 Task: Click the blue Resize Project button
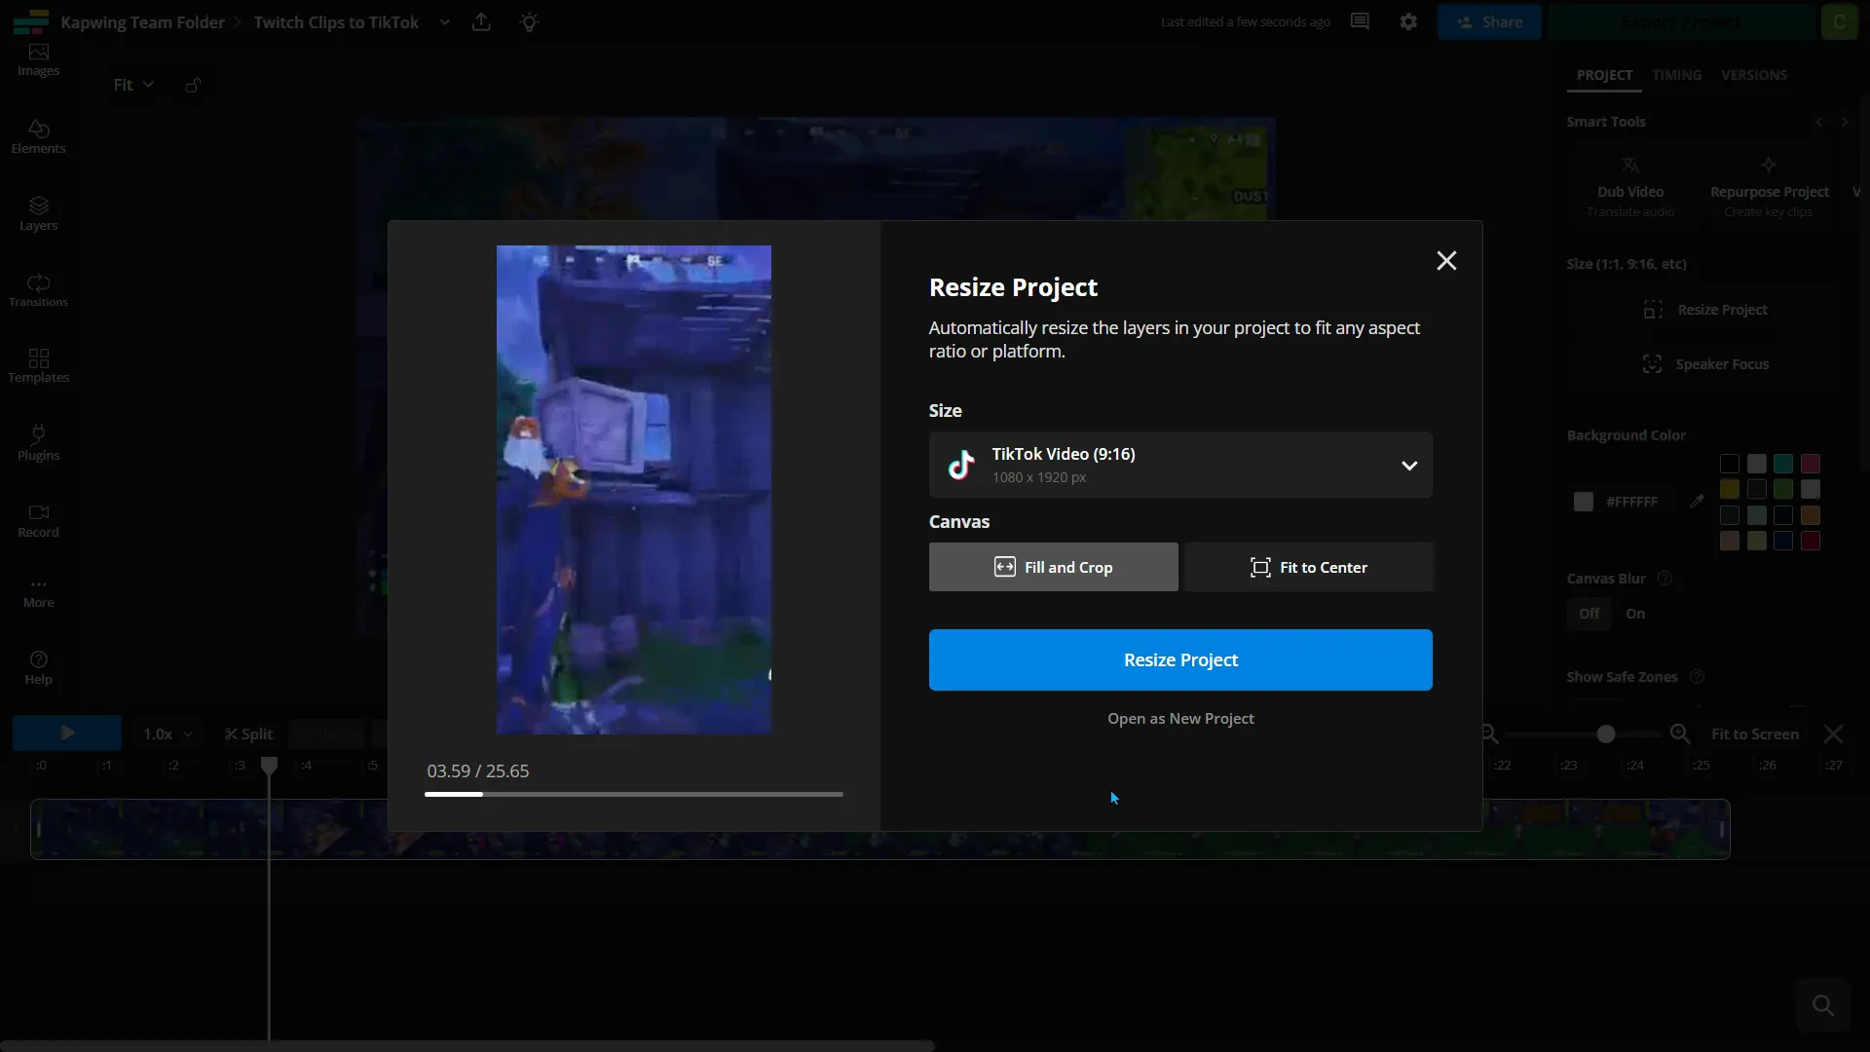(1180, 659)
